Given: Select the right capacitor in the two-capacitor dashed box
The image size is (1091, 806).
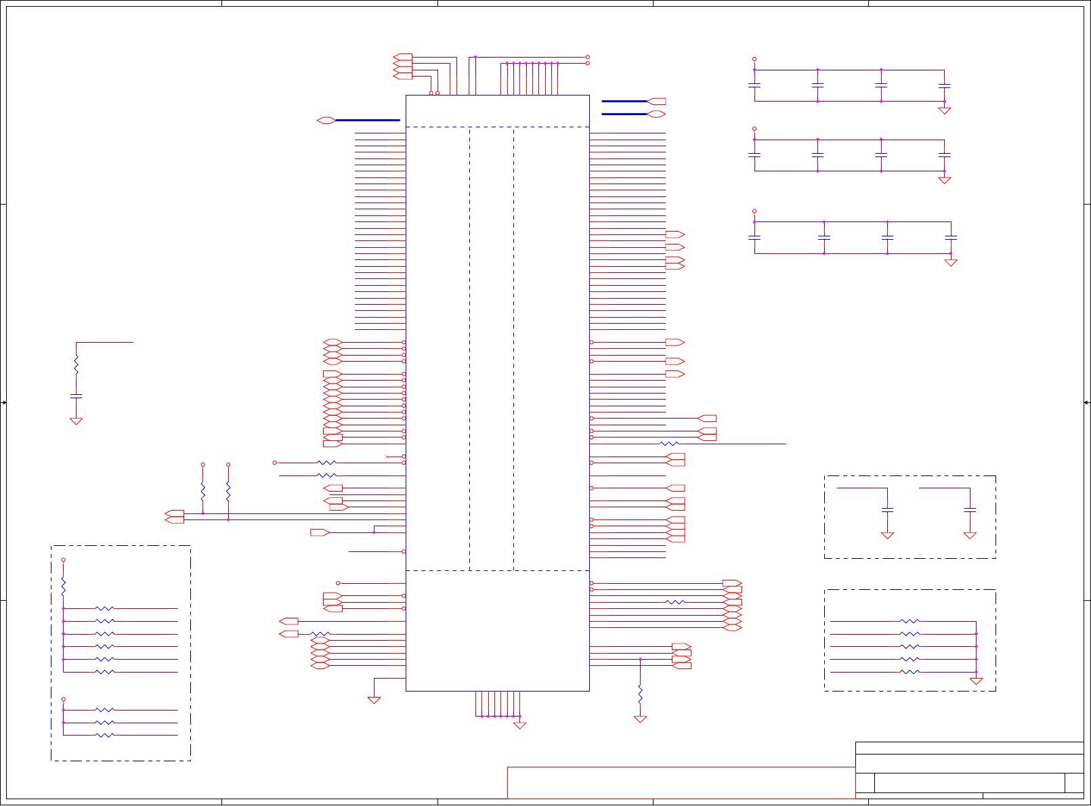Looking at the screenshot, I should click(970, 509).
